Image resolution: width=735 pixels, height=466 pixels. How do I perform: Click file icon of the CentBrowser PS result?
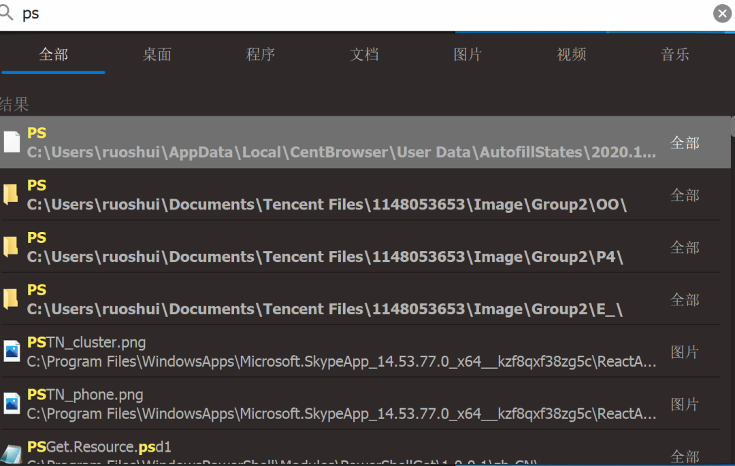tap(12, 142)
